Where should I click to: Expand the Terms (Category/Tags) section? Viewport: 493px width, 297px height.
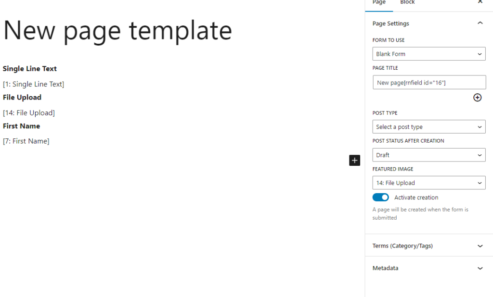[x=428, y=246]
